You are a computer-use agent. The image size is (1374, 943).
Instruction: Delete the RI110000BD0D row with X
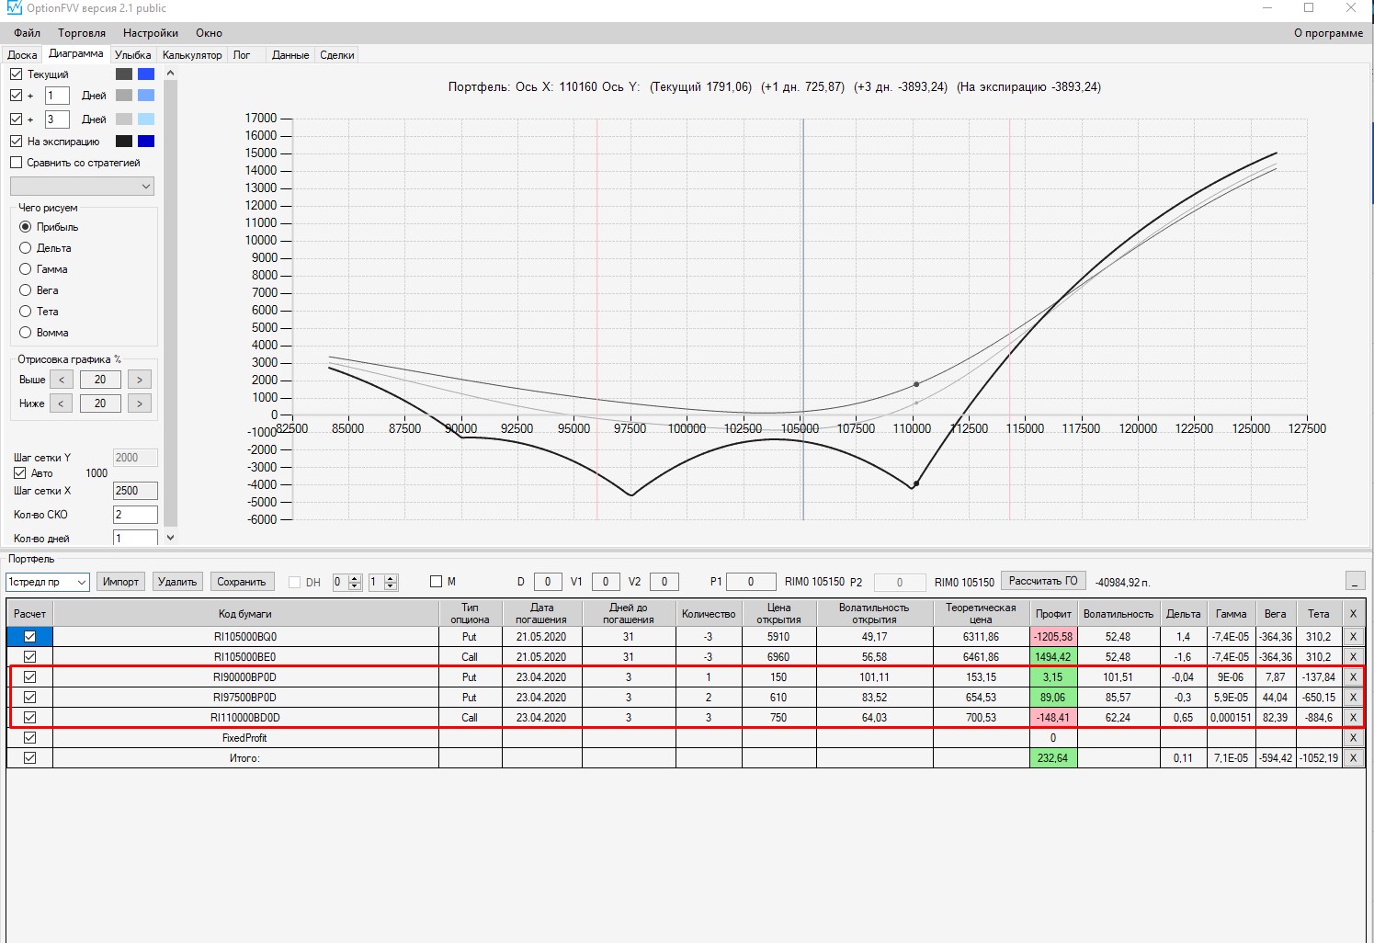coord(1353,717)
